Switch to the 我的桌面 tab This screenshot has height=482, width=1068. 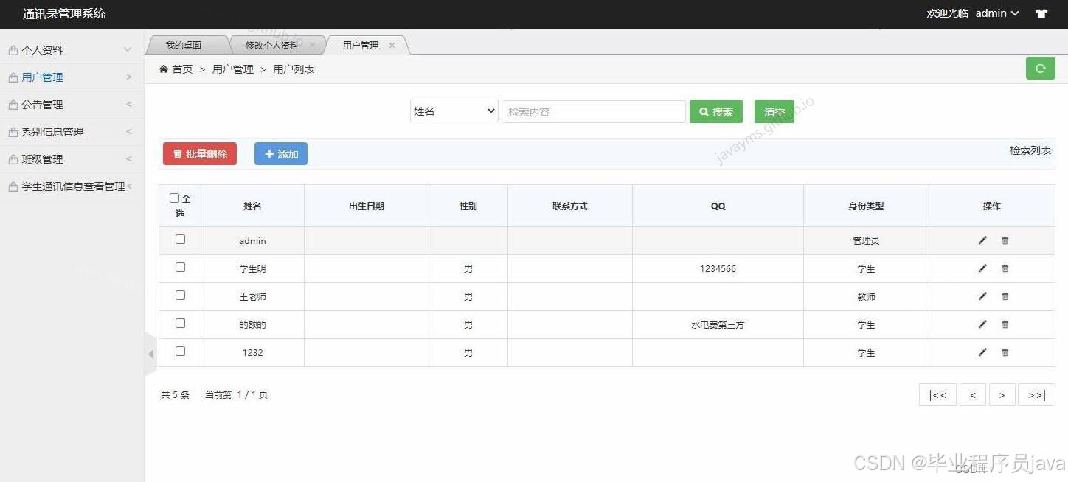pos(184,45)
